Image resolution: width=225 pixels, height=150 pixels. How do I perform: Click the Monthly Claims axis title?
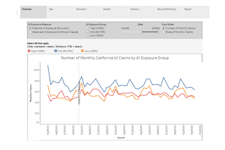coord(31,93)
